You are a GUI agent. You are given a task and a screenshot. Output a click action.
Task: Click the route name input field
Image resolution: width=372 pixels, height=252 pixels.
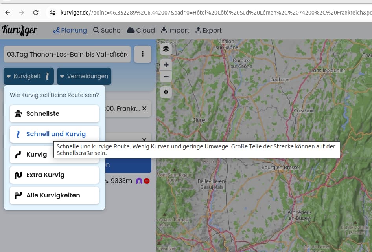67,54
